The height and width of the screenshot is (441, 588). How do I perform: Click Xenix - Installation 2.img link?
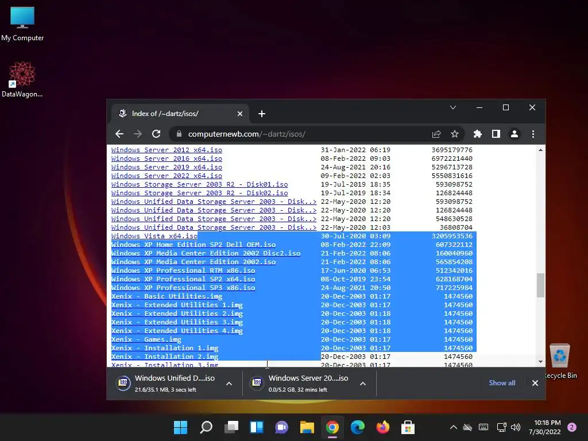tap(165, 357)
